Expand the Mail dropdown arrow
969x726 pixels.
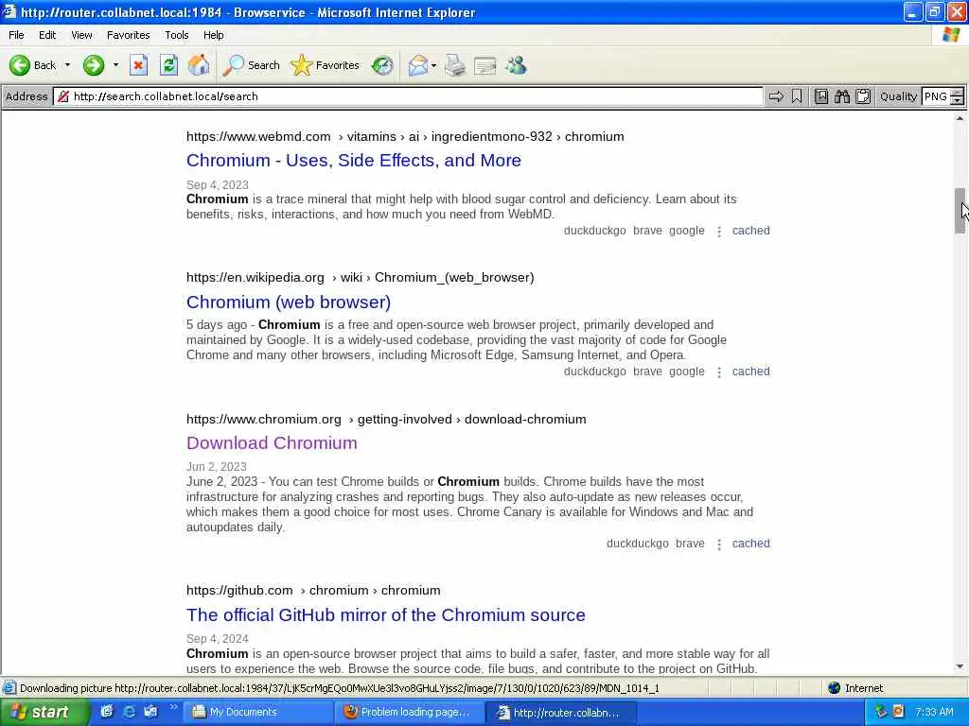[433, 65]
